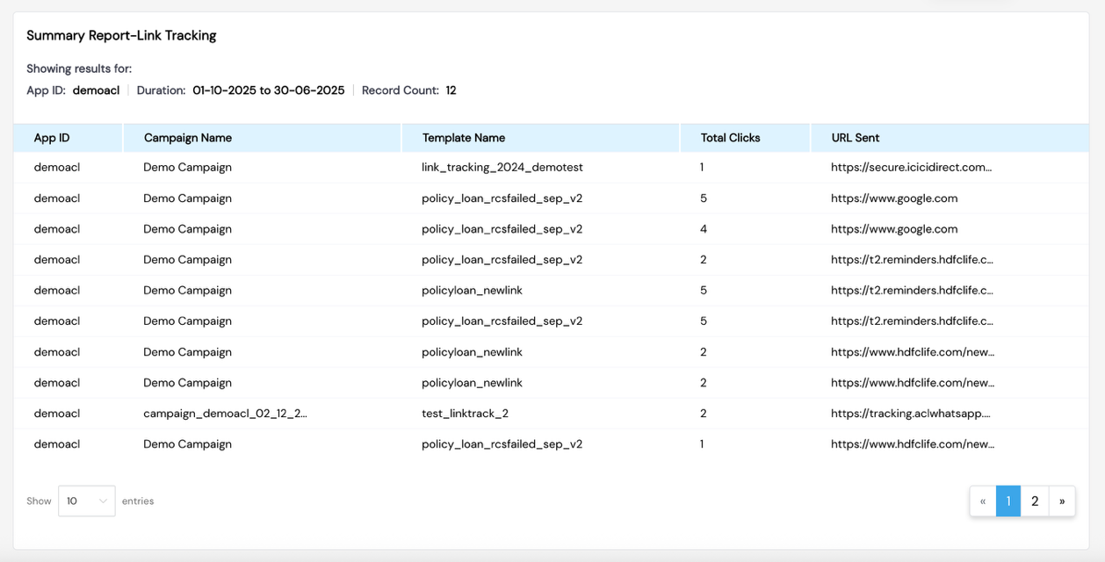Click the https://tracking.aclwhatsapp.… URL cell

pyautogui.click(x=911, y=413)
